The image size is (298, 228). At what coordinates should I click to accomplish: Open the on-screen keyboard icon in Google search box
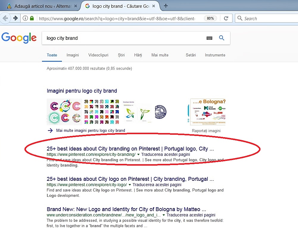coord(209,38)
